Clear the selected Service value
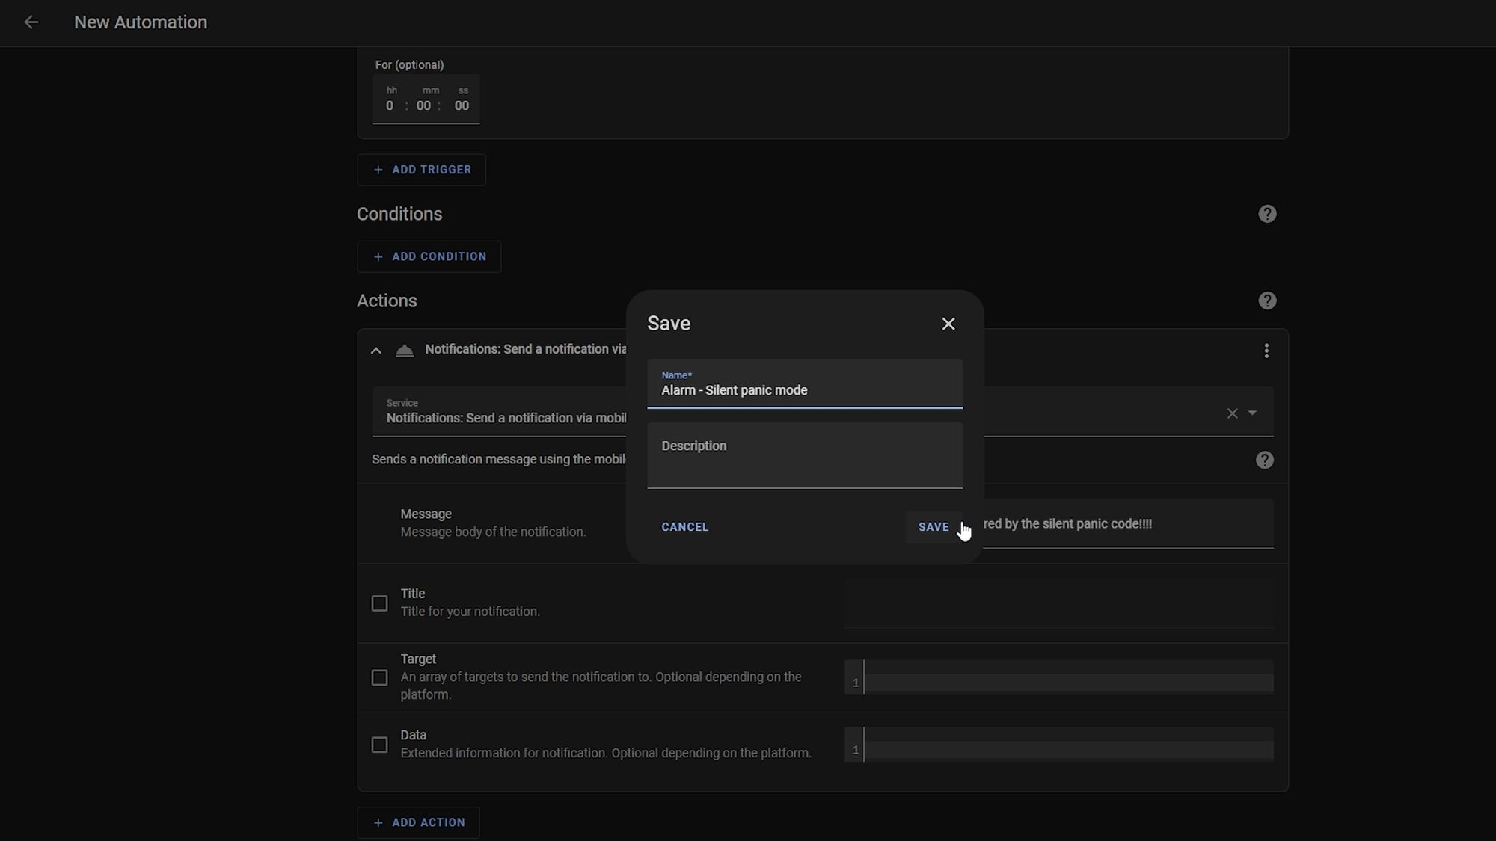Screen dimensions: 1496x841 click(x=1232, y=413)
